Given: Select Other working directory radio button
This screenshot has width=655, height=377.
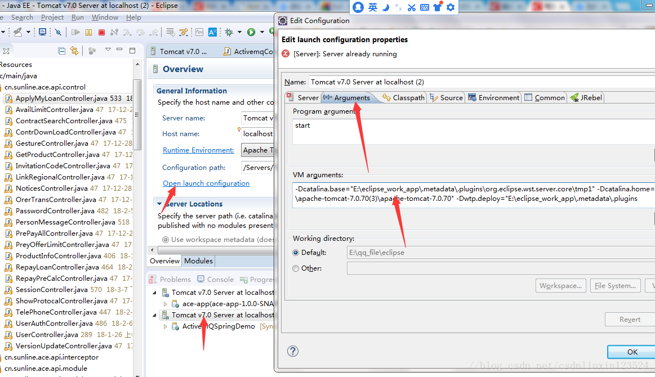Looking at the screenshot, I should coord(296,268).
